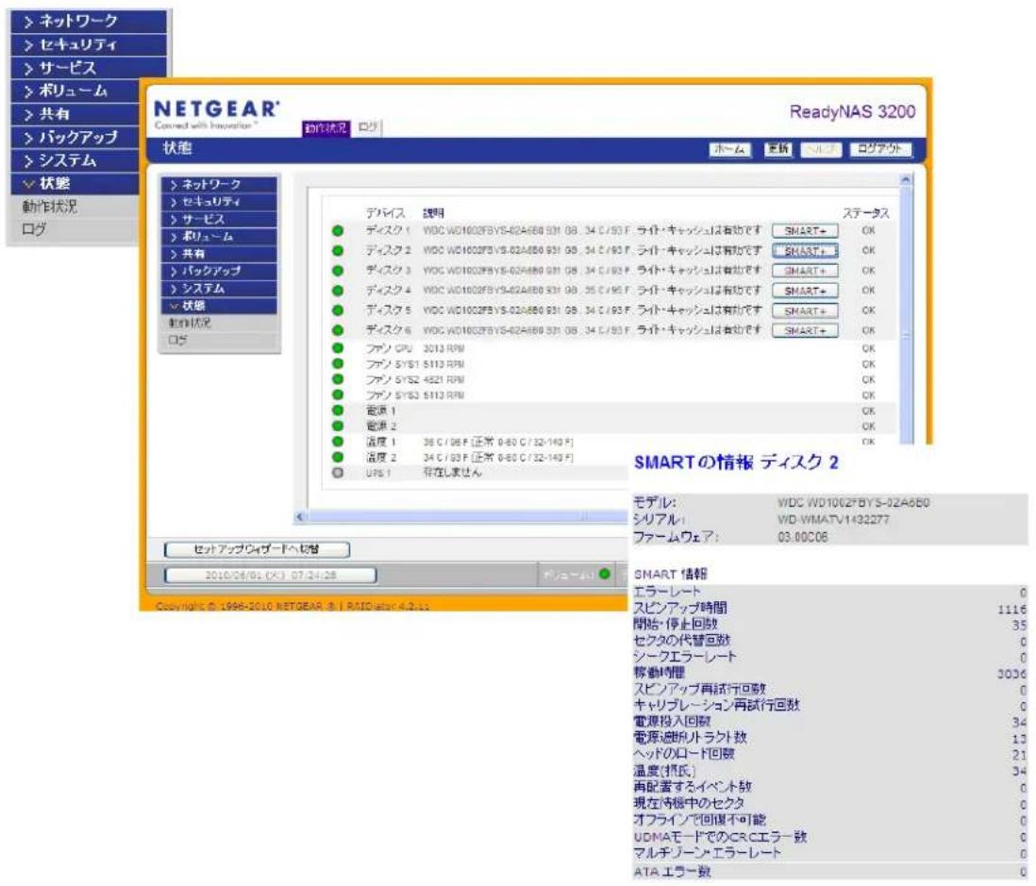Expand バックアップ in the enlarged side menu
Viewport: 1036px width, 886px height.
pos(76,137)
